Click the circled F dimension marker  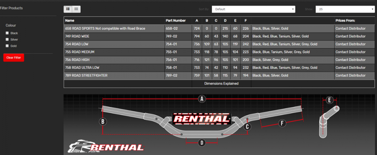click(282, 124)
